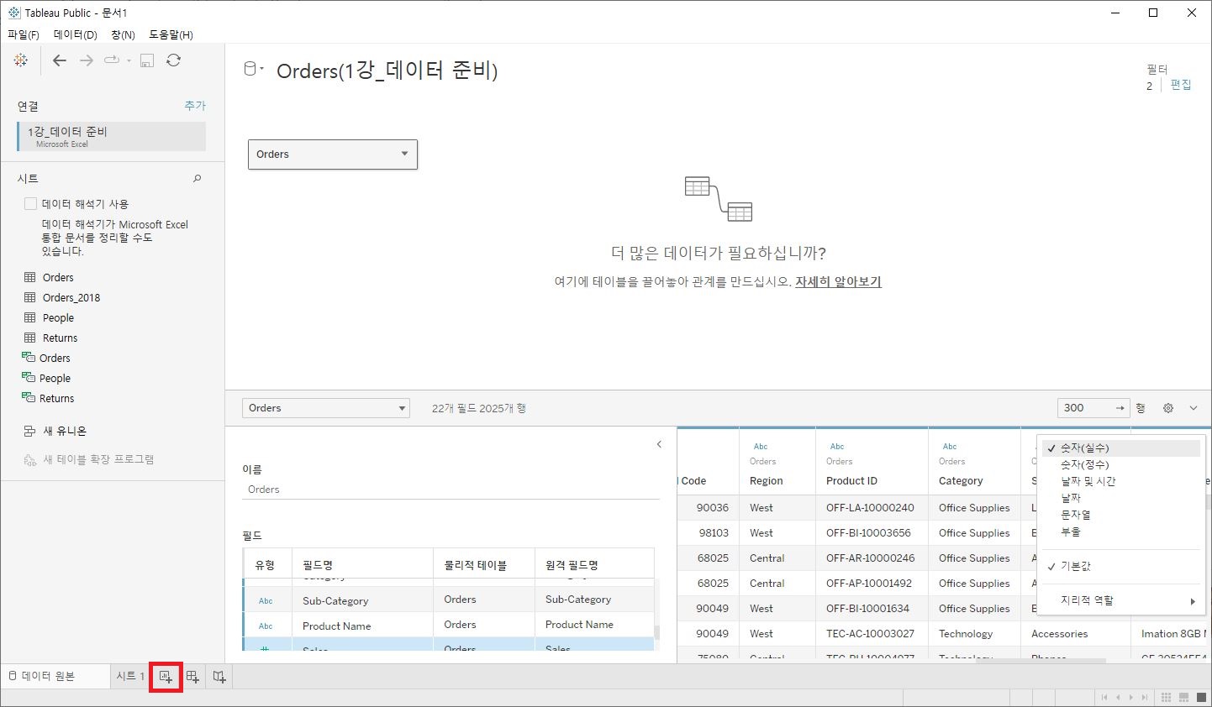Click the Tableau logo start page icon
Screen dimensions: 1212x707
tap(21, 60)
